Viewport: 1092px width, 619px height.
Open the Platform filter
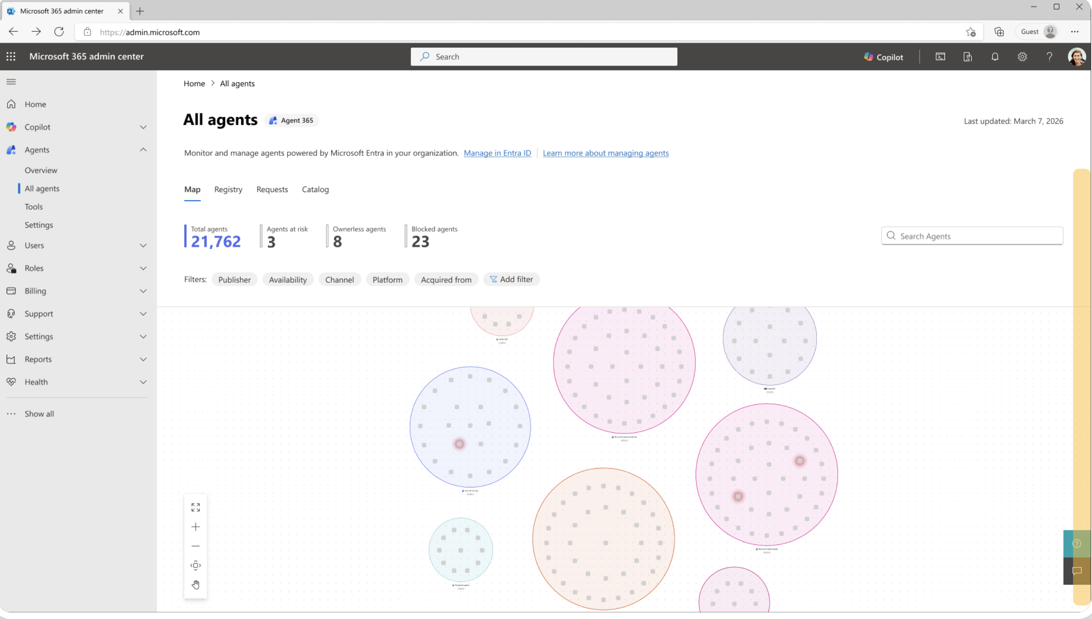tap(388, 280)
